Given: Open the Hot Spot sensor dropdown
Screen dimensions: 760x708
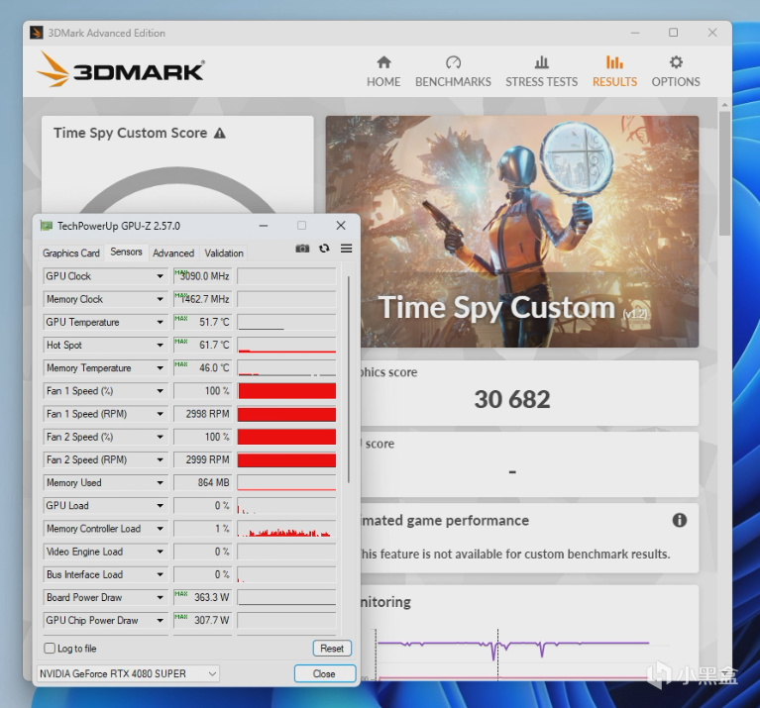Looking at the screenshot, I should tap(160, 345).
